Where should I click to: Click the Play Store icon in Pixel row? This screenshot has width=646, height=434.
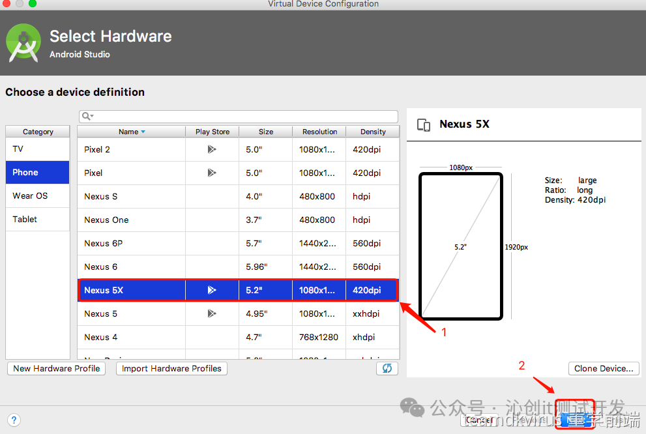click(x=212, y=173)
